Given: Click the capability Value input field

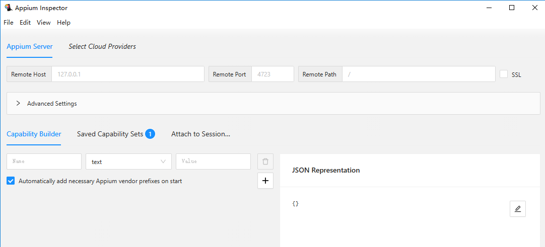Looking at the screenshot, I should click(214, 161).
